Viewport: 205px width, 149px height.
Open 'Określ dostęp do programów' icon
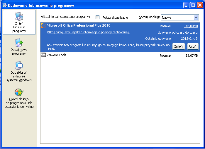tap(19, 92)
